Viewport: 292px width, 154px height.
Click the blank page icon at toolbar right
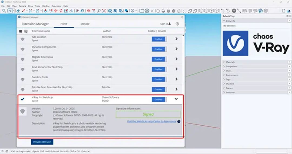[x=284, y=11]
